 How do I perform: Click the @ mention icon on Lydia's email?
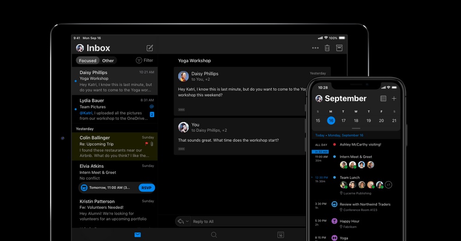click(x=152, y=106)
